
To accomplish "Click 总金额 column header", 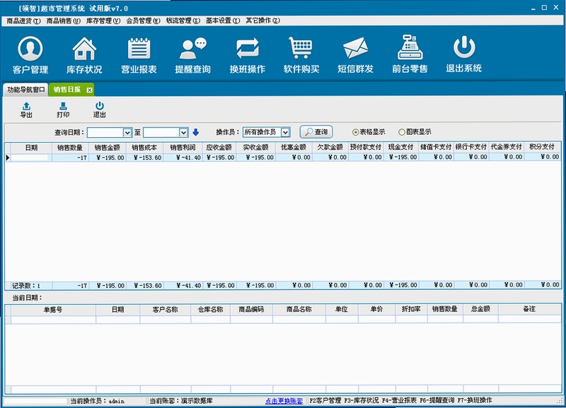I will (481, 309).
